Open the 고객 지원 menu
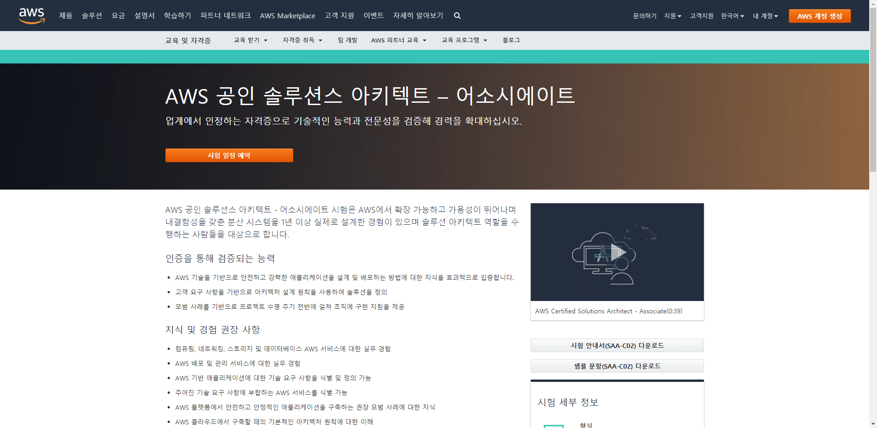 point(339,16)
